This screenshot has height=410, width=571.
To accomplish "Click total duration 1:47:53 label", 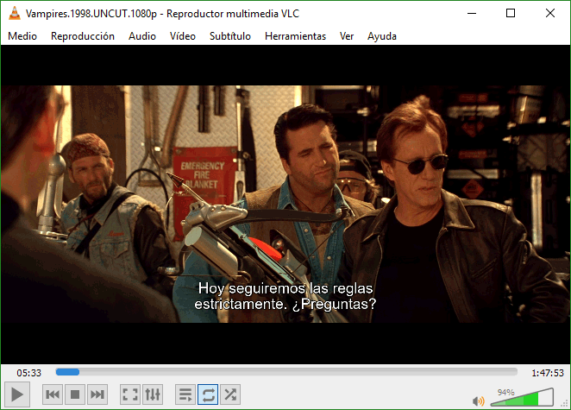I will tap(548, 373).
